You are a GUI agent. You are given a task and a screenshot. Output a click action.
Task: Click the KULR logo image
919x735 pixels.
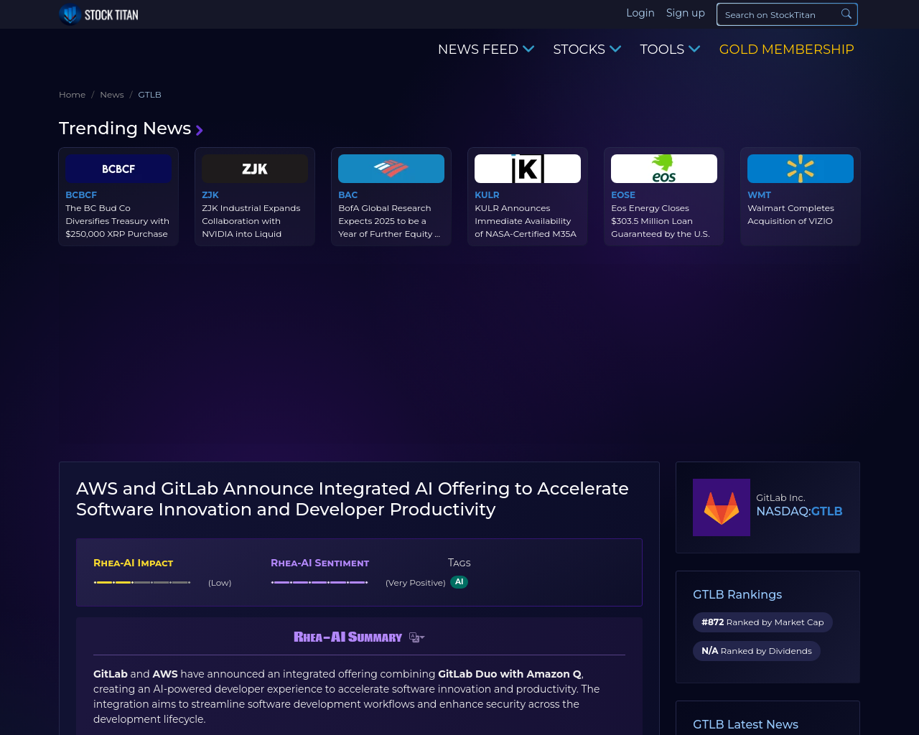click(528, 169)
